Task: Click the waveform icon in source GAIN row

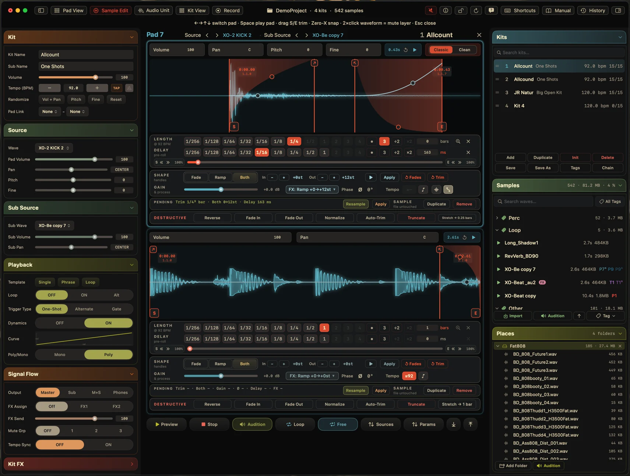Action: click(x=436, y=189)
